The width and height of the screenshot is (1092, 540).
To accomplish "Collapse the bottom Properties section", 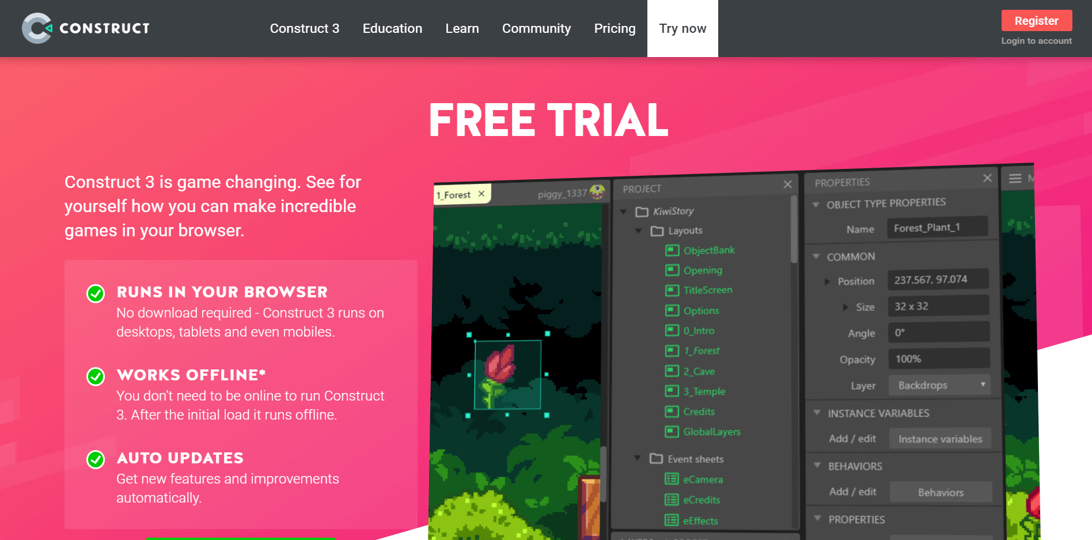I will [817, 518].
